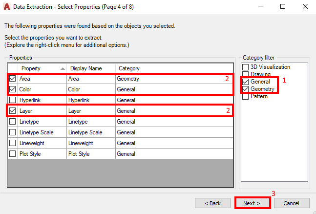
Task: Close the Data Extraction dialog
Action: coord(305,6)
